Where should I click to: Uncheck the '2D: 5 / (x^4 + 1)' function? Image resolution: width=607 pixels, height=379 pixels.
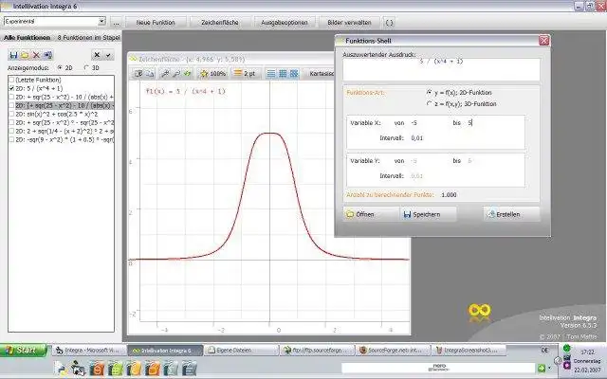[x=11, y=88]
